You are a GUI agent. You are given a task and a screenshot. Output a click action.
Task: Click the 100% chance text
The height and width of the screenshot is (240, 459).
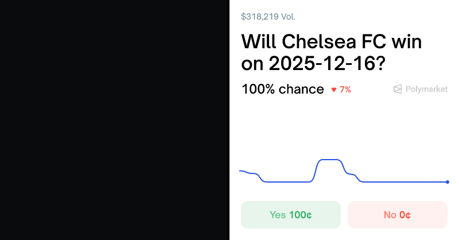282,89
